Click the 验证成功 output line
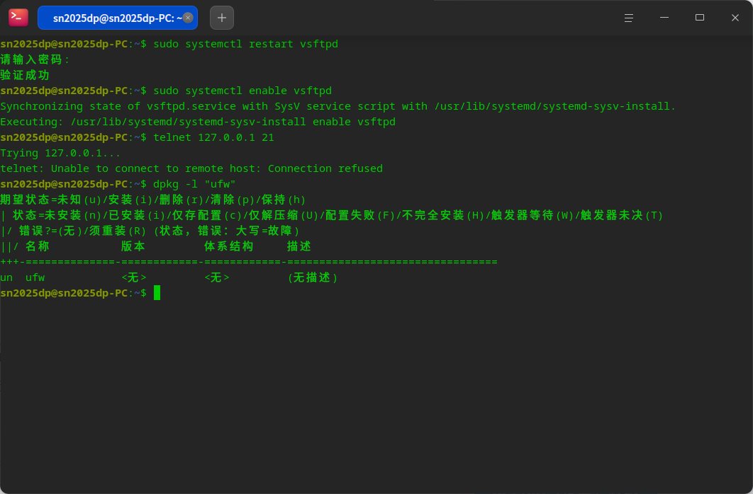The height and width of the screenshot is (494, 753). click(x=25, y=75)
